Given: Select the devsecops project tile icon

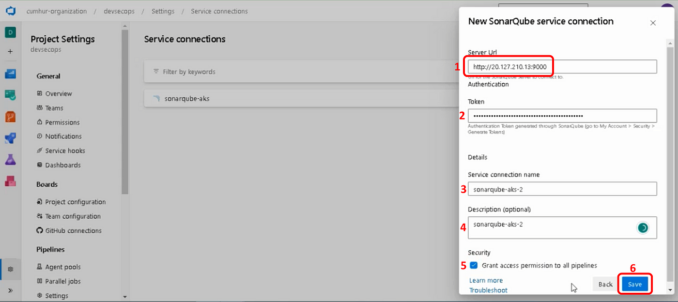Looking at the screenshot, I should pos(11,32).
